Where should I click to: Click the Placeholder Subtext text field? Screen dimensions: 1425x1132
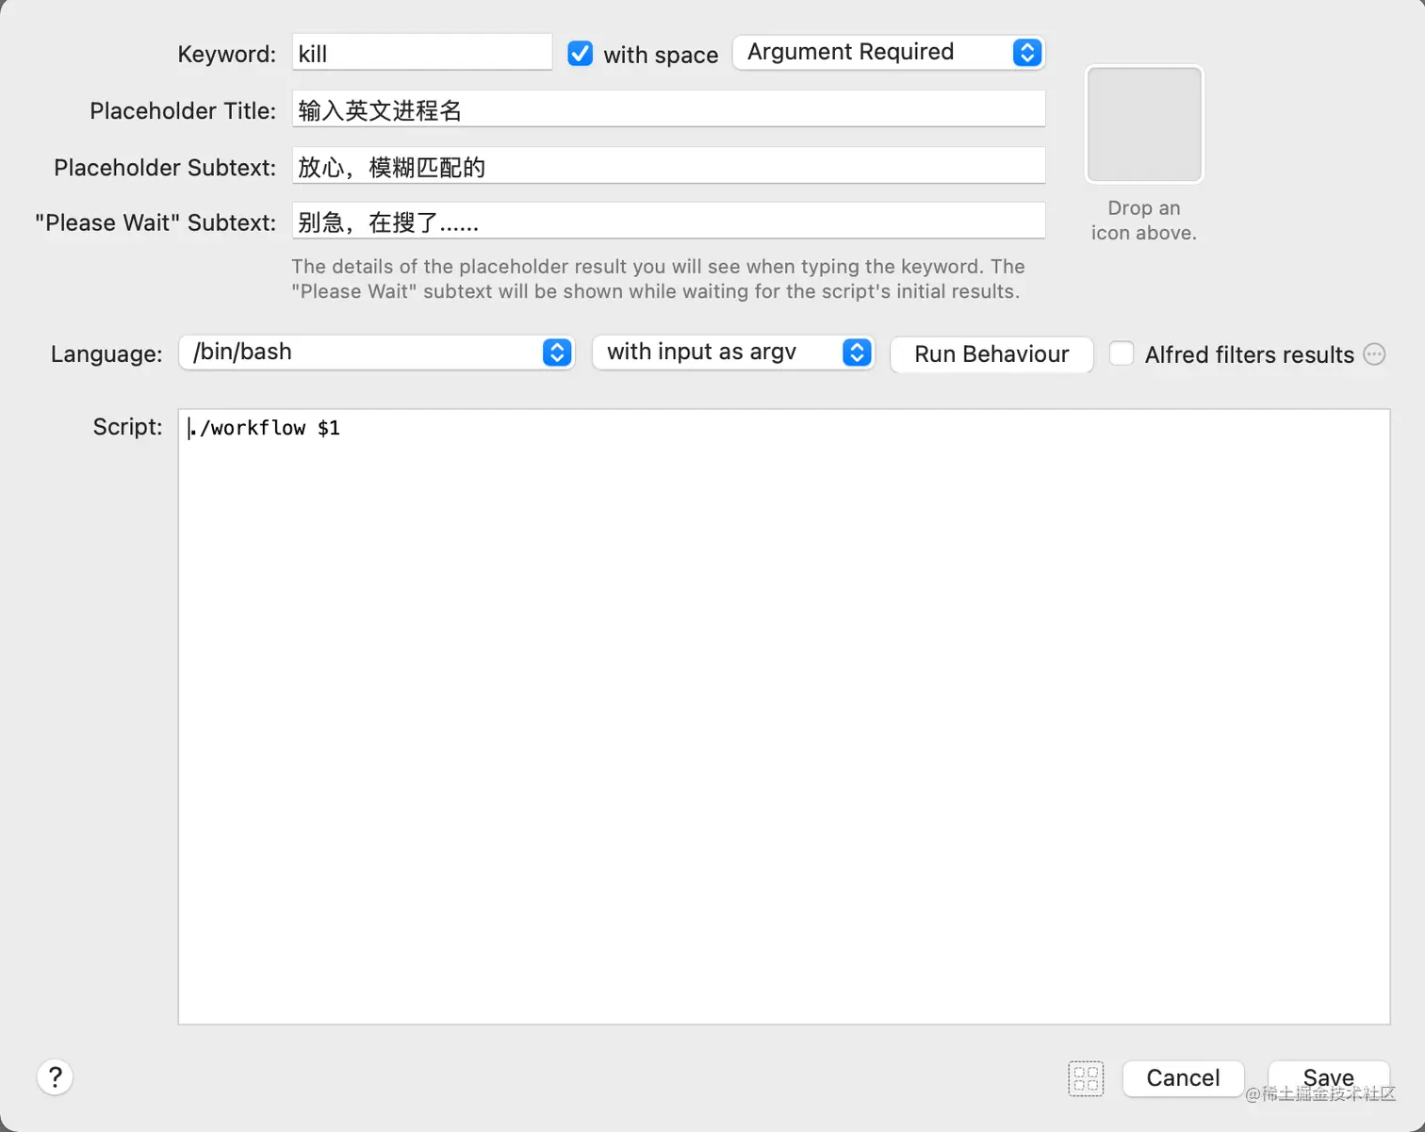[668, 166]
